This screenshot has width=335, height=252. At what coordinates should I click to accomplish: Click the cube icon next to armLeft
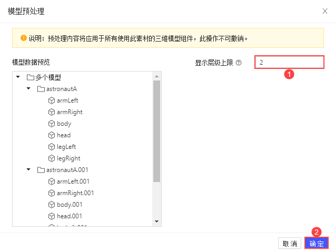click(52, 100)
